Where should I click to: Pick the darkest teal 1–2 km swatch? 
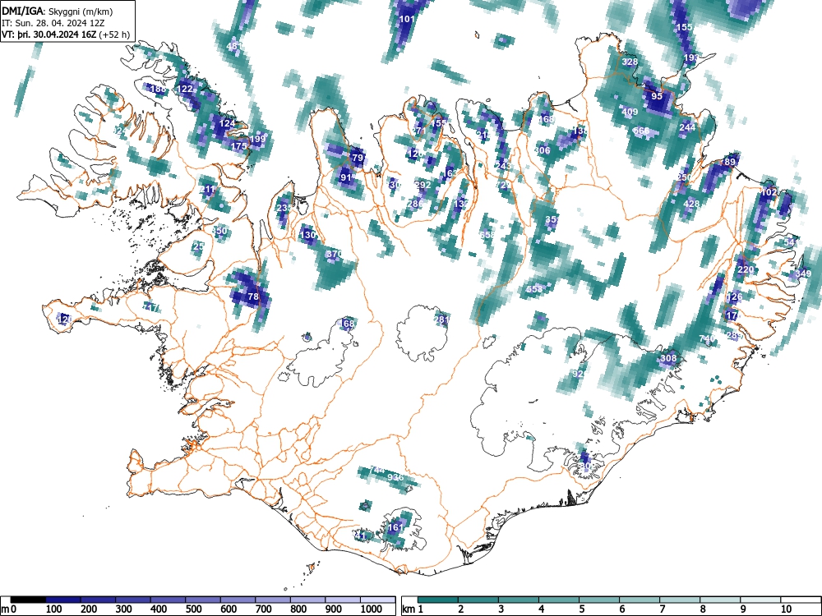click(x=438, y=600)
